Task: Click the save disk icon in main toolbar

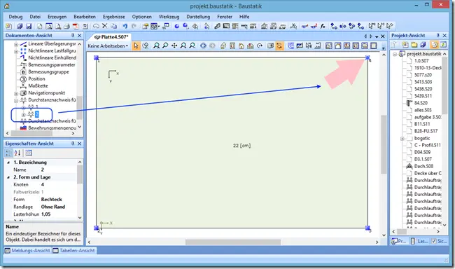Action: pyautogui.click(x=29, y=27)
